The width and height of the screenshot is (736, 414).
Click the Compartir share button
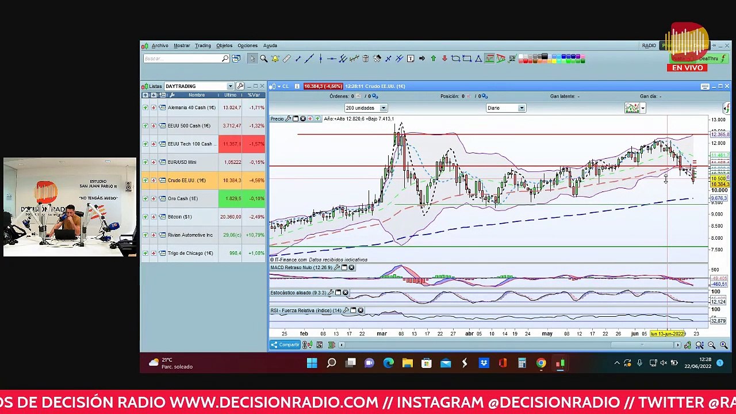[x=285, y=345]
